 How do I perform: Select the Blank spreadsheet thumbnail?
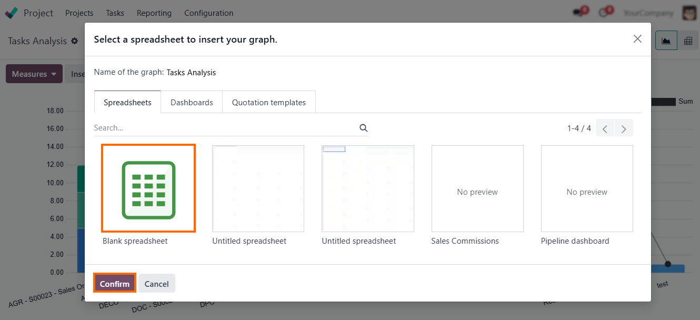coord(148,188)
